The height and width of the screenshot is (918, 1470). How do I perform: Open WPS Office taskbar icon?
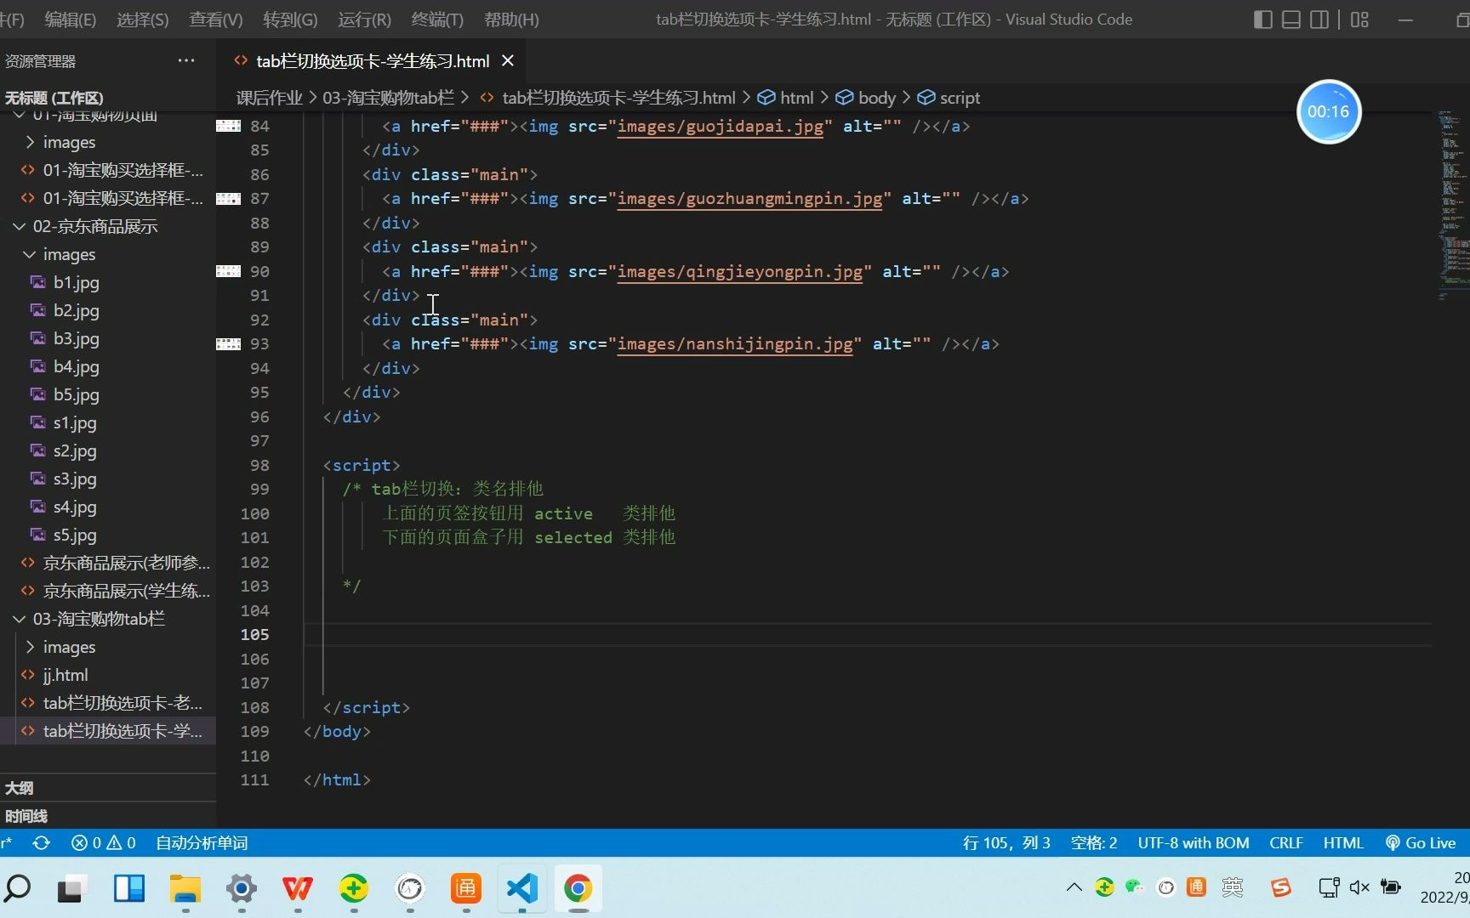pyautogui.click(x=297, y=888)
